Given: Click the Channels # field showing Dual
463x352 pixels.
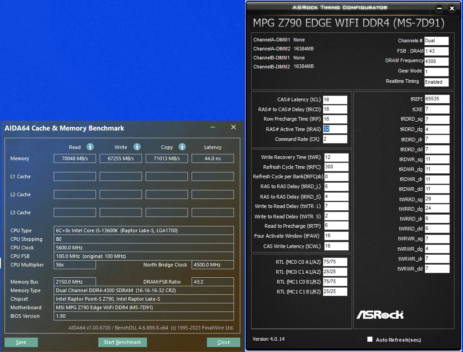Looking at the screenshot, I should 436,41.
